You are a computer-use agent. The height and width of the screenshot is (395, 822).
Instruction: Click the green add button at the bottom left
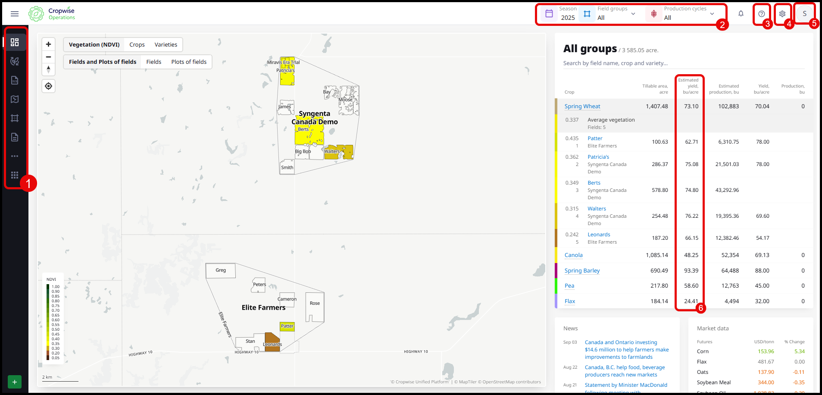point(15,382)
